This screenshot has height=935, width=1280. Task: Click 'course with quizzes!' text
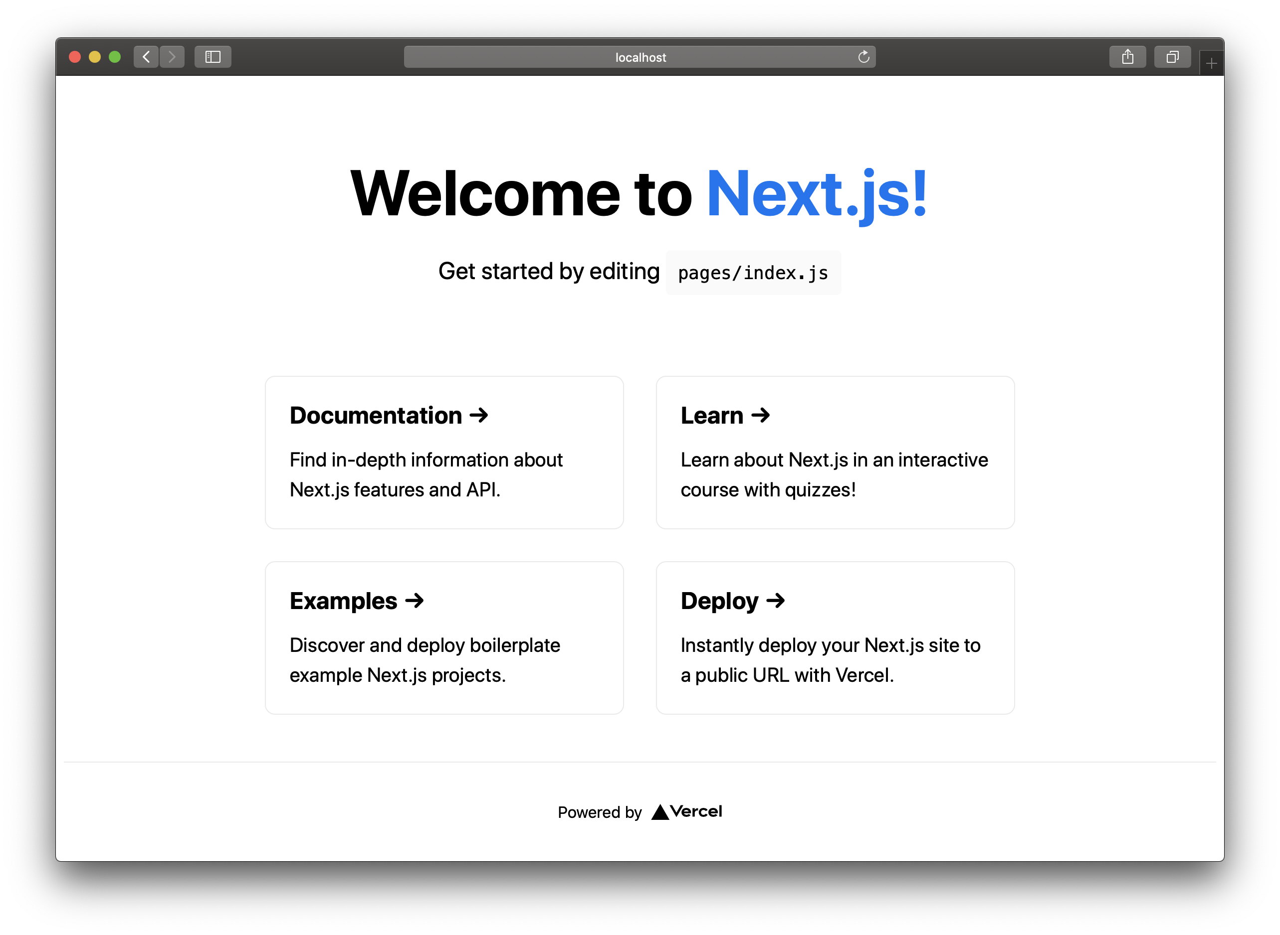point(768,489)
